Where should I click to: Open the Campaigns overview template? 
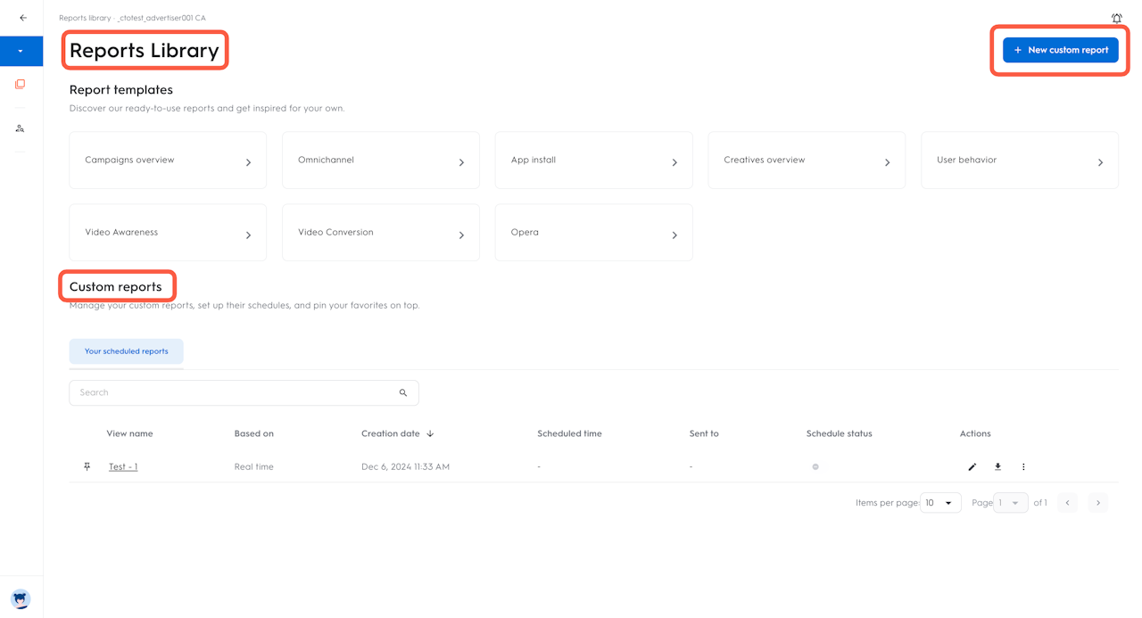(x=168, y=161)
